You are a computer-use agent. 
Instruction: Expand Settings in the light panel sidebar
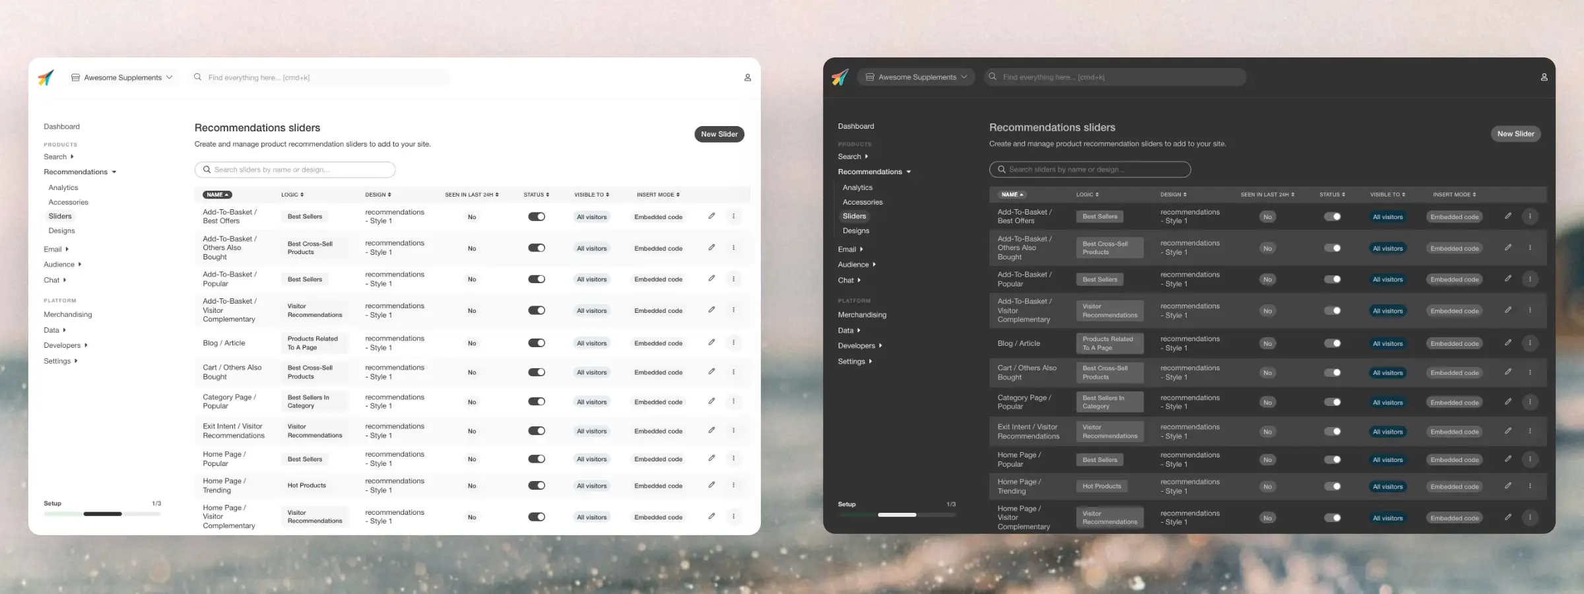[60, 361]
